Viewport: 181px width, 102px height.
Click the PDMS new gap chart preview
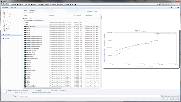click(x=141, y=49)
